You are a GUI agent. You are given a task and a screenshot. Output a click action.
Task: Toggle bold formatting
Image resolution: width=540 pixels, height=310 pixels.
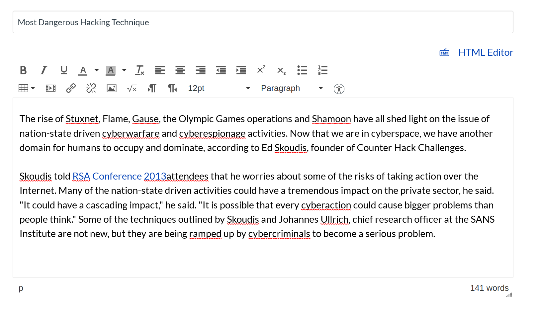23,70
